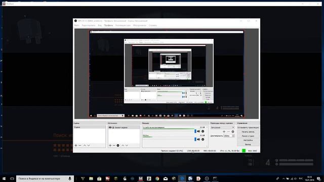Open the Mail app taskbar icon

click(166, 178)
